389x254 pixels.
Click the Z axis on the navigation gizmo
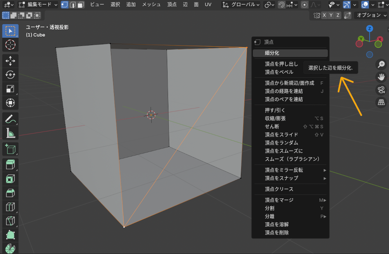tap(369, 28)
